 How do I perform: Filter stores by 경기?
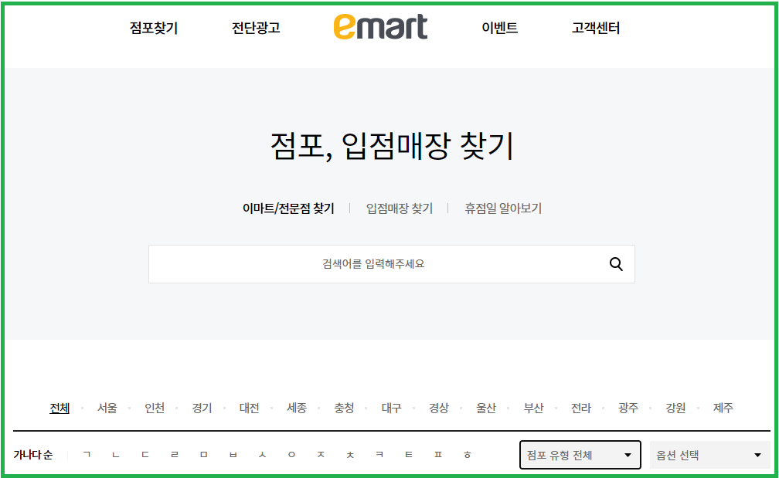pyautogui.click(x=202, y=408)
